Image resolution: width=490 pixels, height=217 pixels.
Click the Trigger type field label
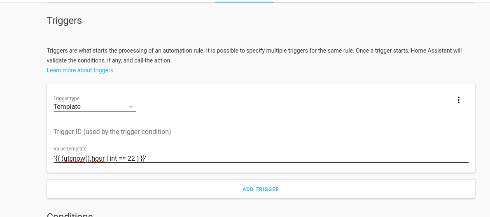(66, 99)
